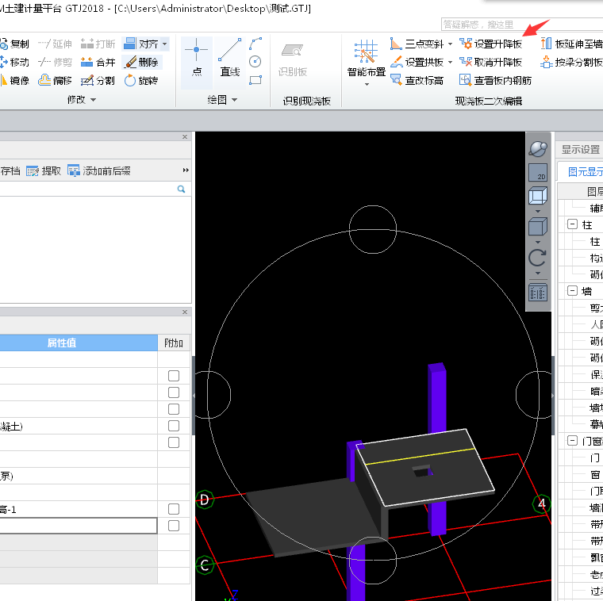Click 取消升降板 cancel raise-lower slab
This screenshot has height=601, width=603.
[490, 63]
